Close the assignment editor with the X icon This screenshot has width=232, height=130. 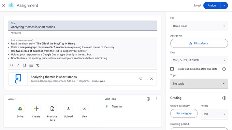[x=4, y=5]
